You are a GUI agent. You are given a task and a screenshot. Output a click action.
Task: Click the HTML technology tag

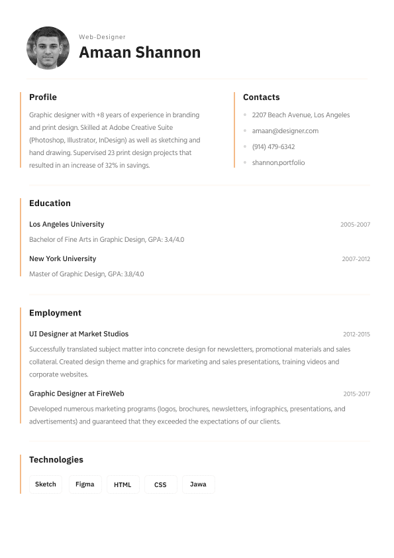point(123,484)
